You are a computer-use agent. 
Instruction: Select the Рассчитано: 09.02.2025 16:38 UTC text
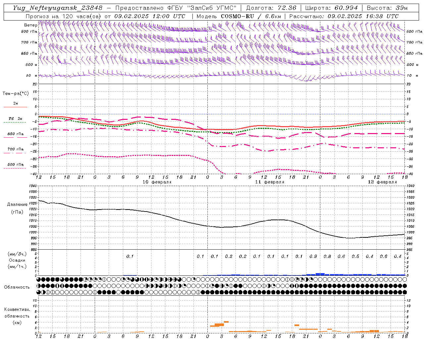tap(344, 16)
